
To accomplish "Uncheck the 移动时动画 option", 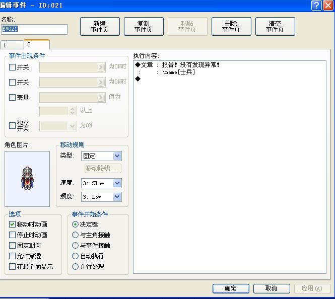I will [x=13, y=224].
